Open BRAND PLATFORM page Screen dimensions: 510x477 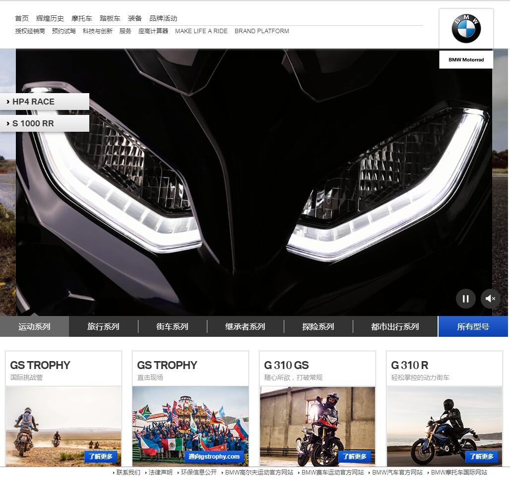click(262, 31)
